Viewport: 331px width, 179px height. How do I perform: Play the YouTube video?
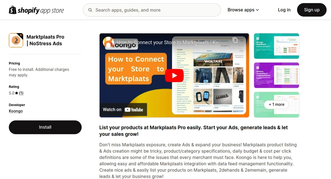click(174, 75)
